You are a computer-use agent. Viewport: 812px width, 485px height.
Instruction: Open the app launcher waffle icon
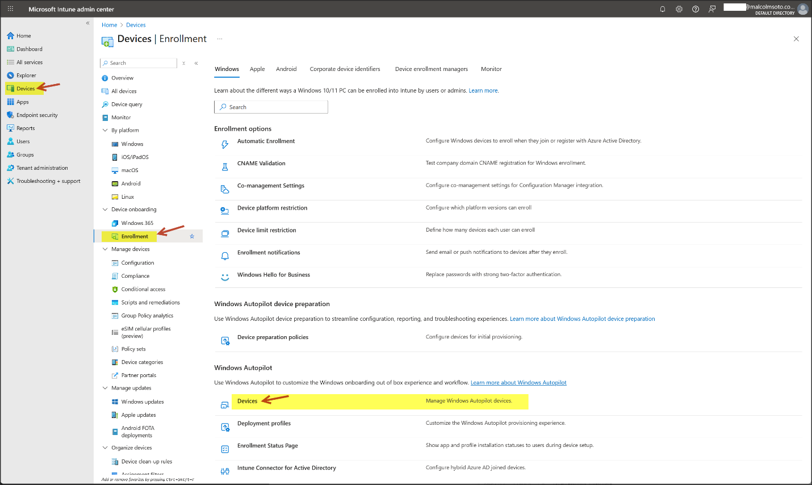click(x=10, y=9)
